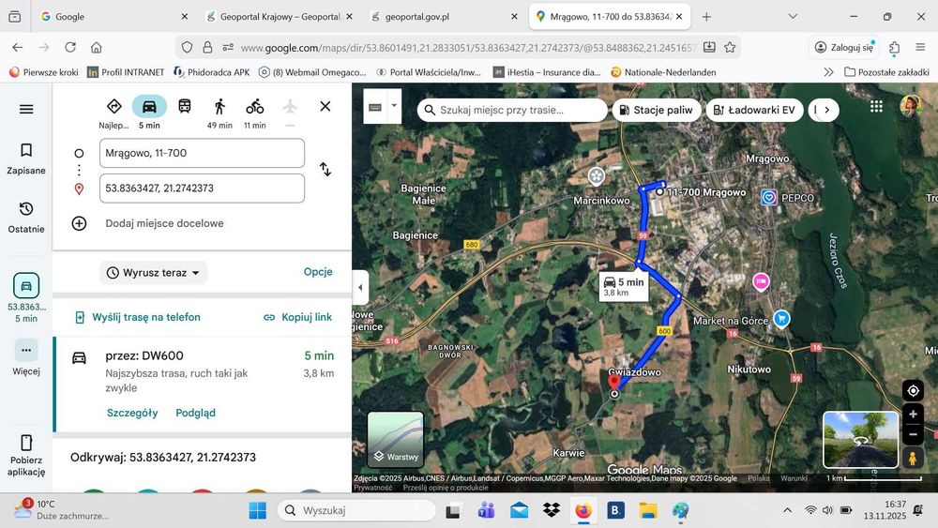Image resolution: width=938 pixels, height=528 pixels.
Task: Click the Market na Górce shopping marker
Action: pos(781,319)
